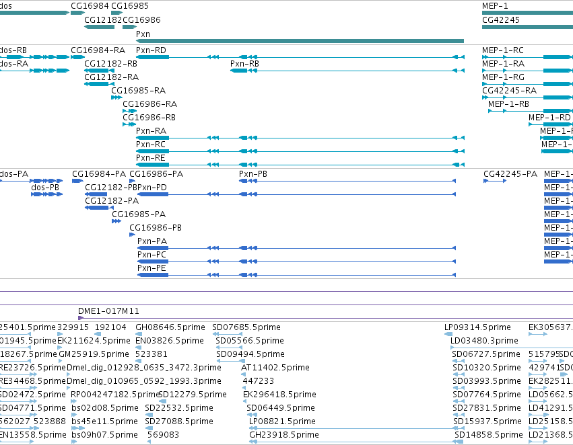Select the CG12182 gene feature

point(100,27)
